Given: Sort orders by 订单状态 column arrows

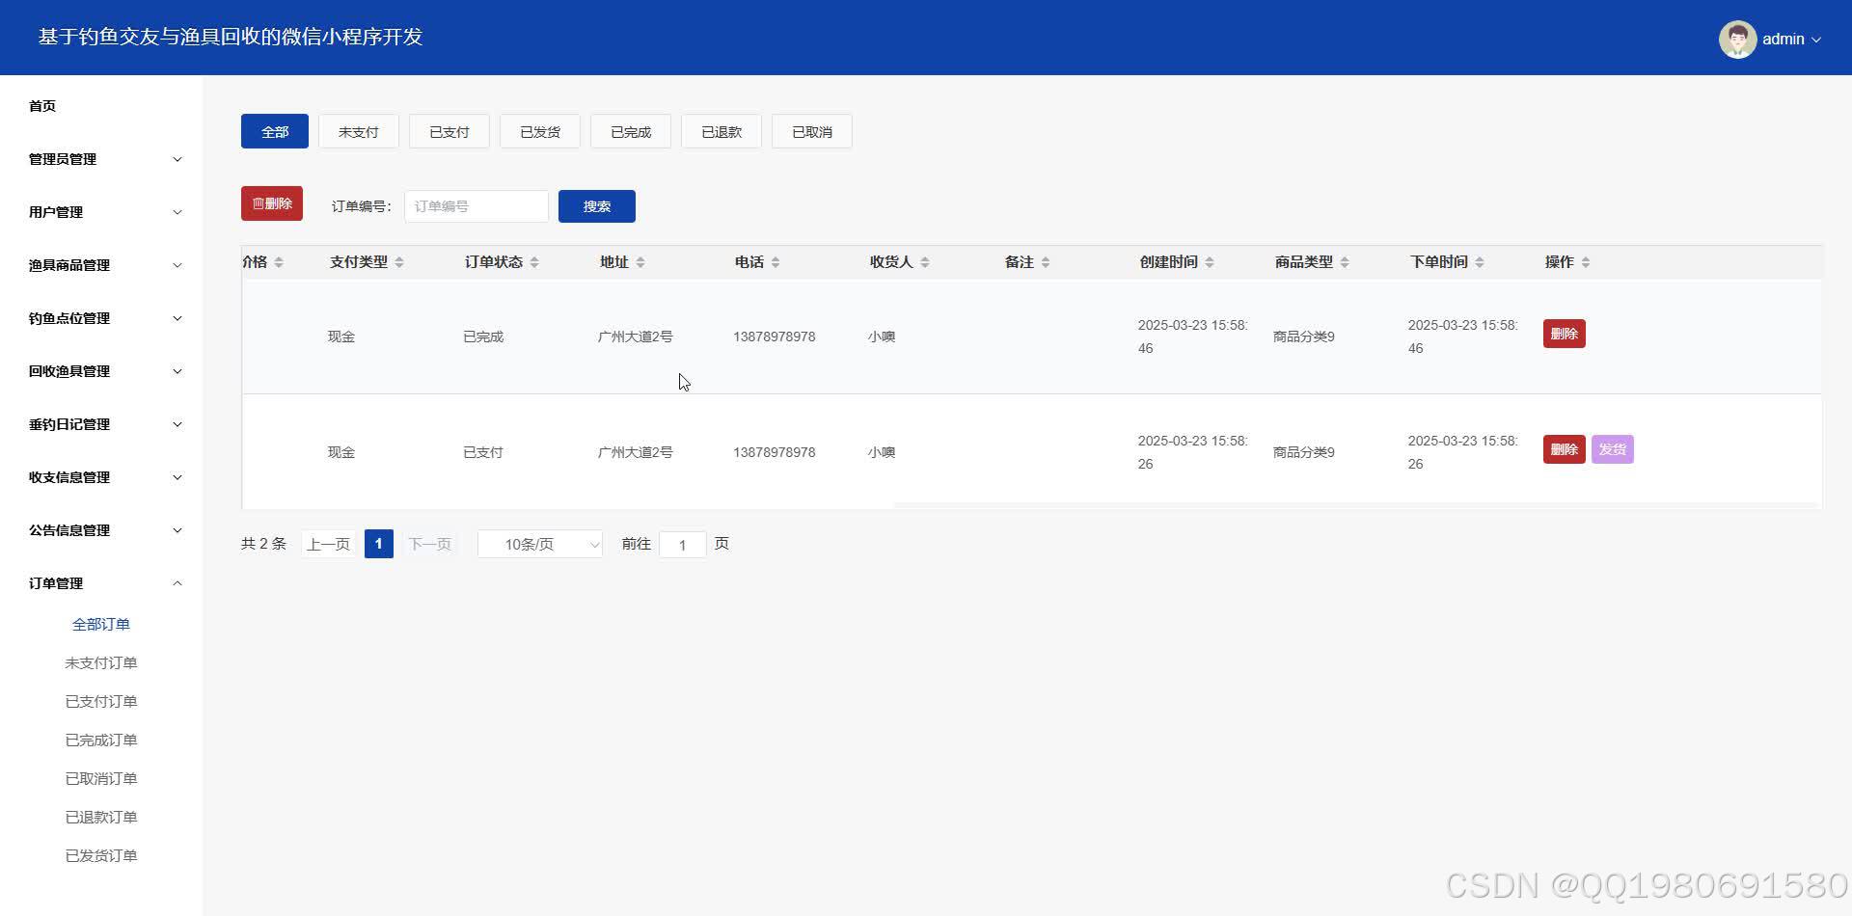Looking at the screenshot, I should coord(532,261).
